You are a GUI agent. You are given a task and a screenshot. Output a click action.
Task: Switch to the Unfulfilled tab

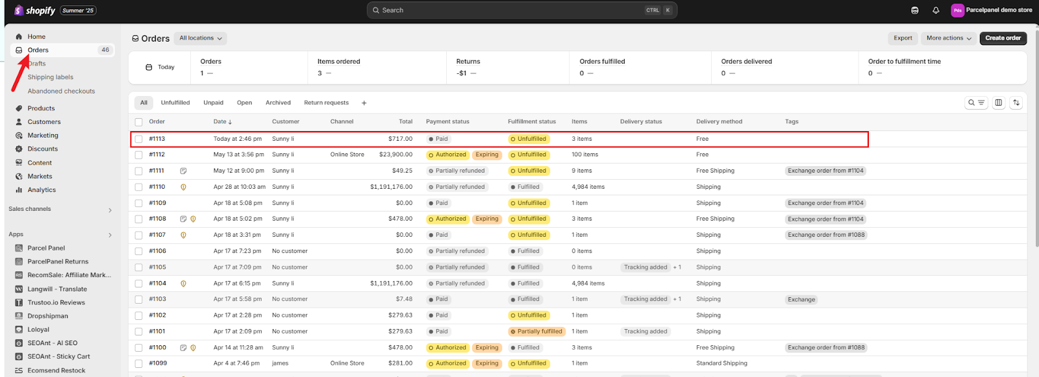(175, 103)
